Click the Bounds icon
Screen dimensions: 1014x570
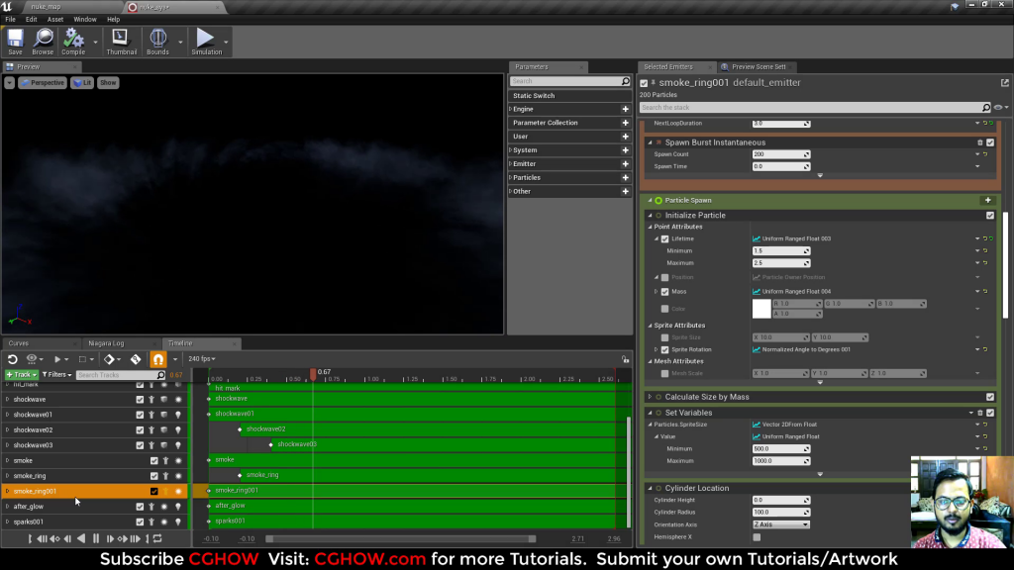157,40
